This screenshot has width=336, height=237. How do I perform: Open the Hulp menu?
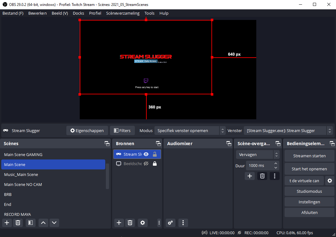[x=164, y=13]
